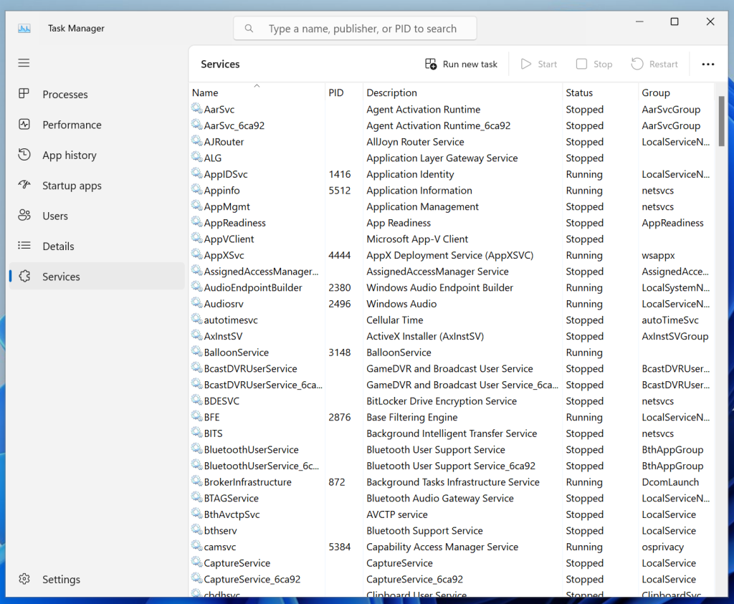Click the Processes sidebar icon
Viewport: 734px width, 604px height.
[24, 94]
